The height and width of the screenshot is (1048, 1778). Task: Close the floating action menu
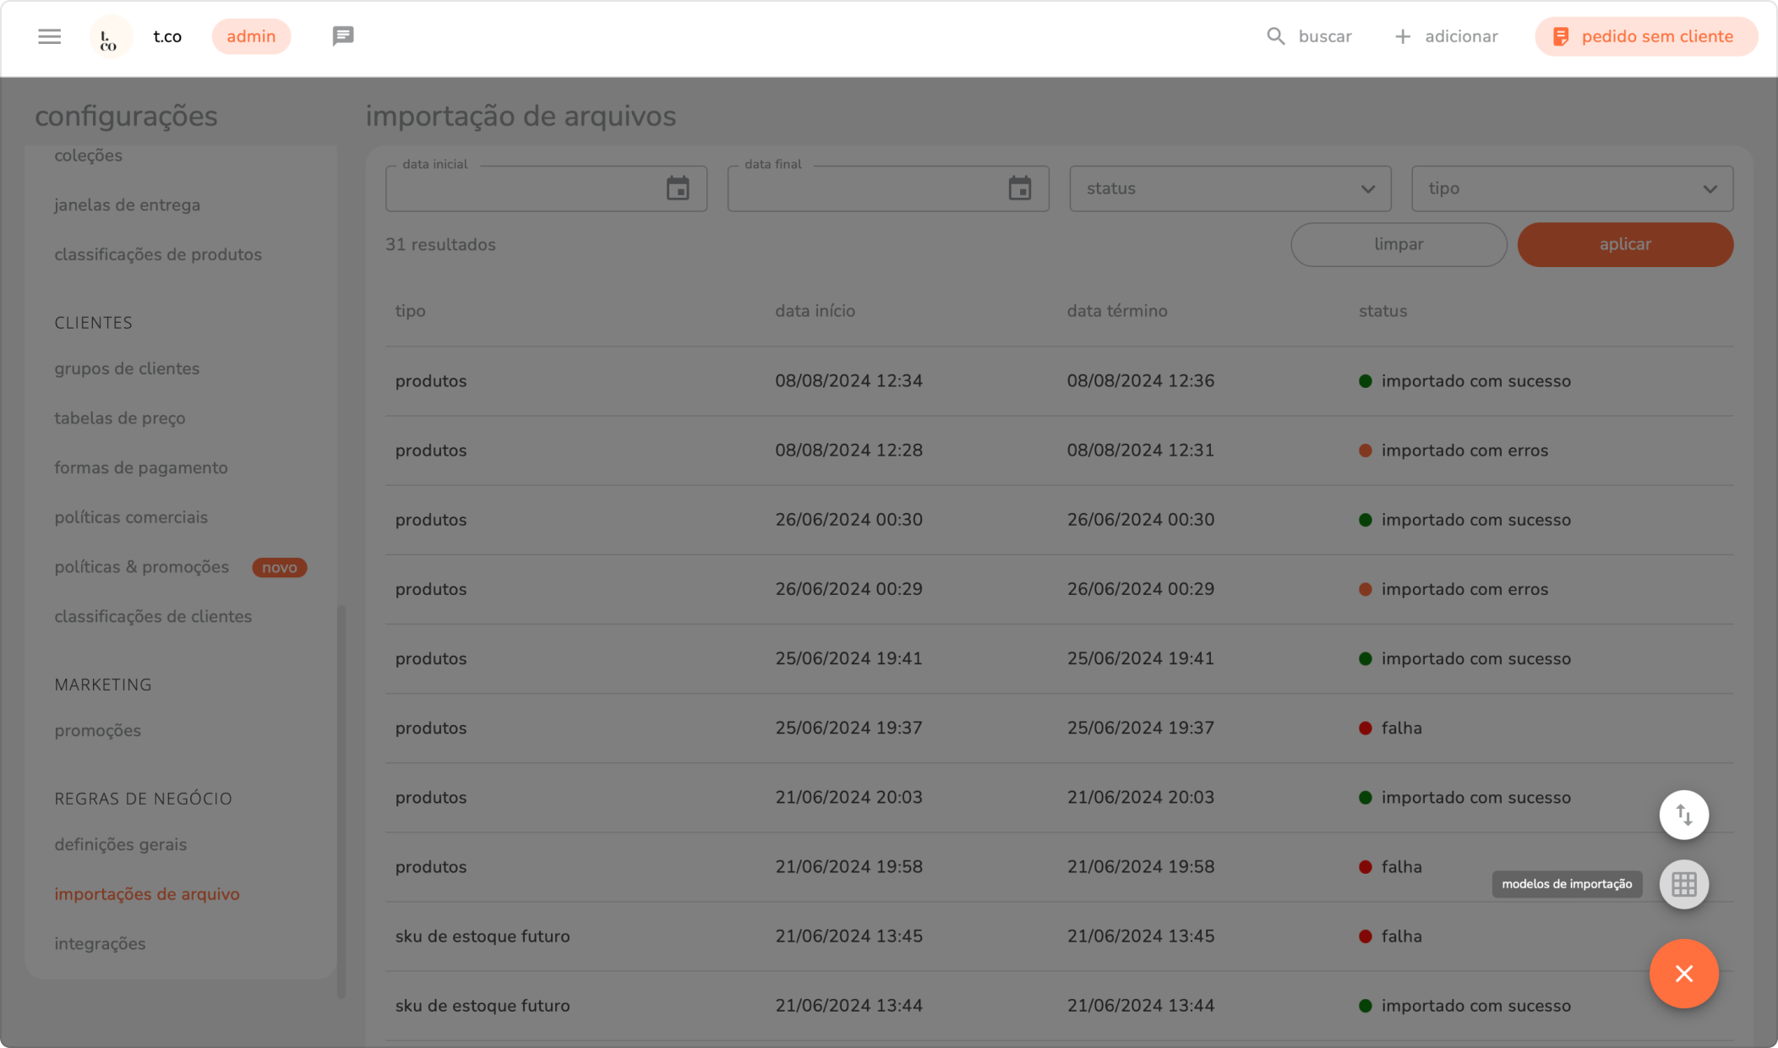click(x=1683, y=974)
